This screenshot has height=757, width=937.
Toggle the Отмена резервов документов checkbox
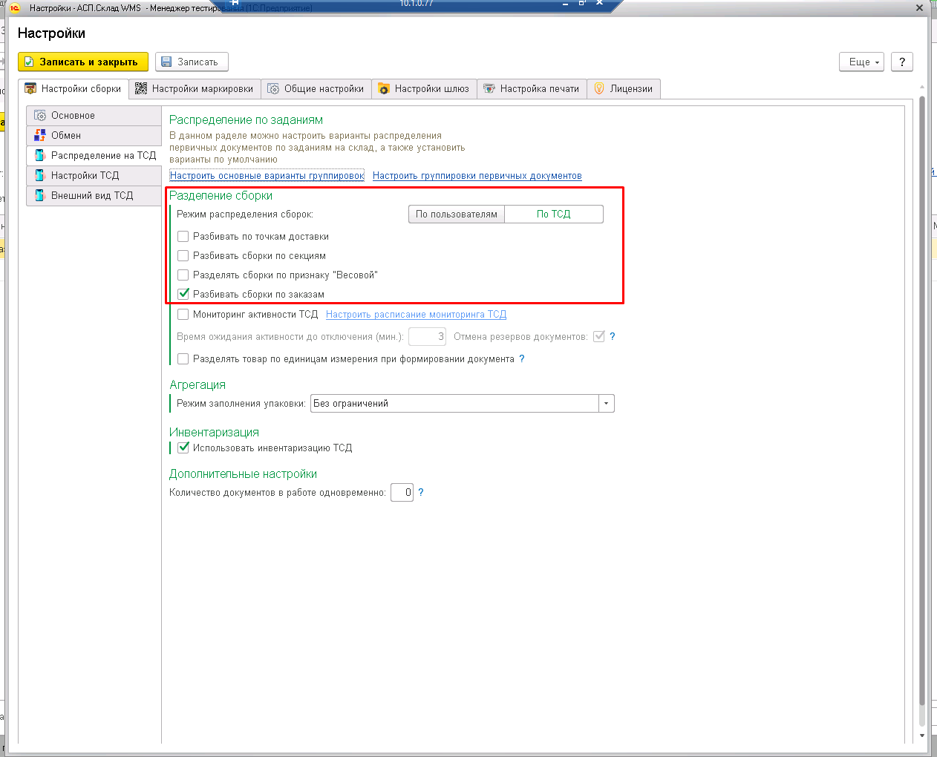(x=599, y=337)
